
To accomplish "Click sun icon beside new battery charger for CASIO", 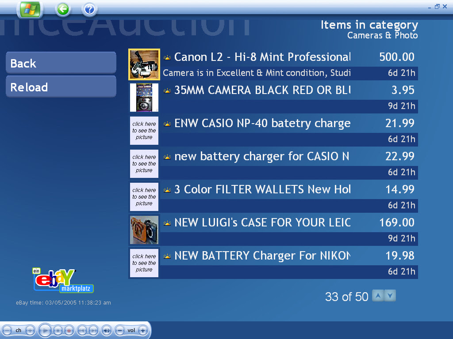I will [x=167, y=157].
